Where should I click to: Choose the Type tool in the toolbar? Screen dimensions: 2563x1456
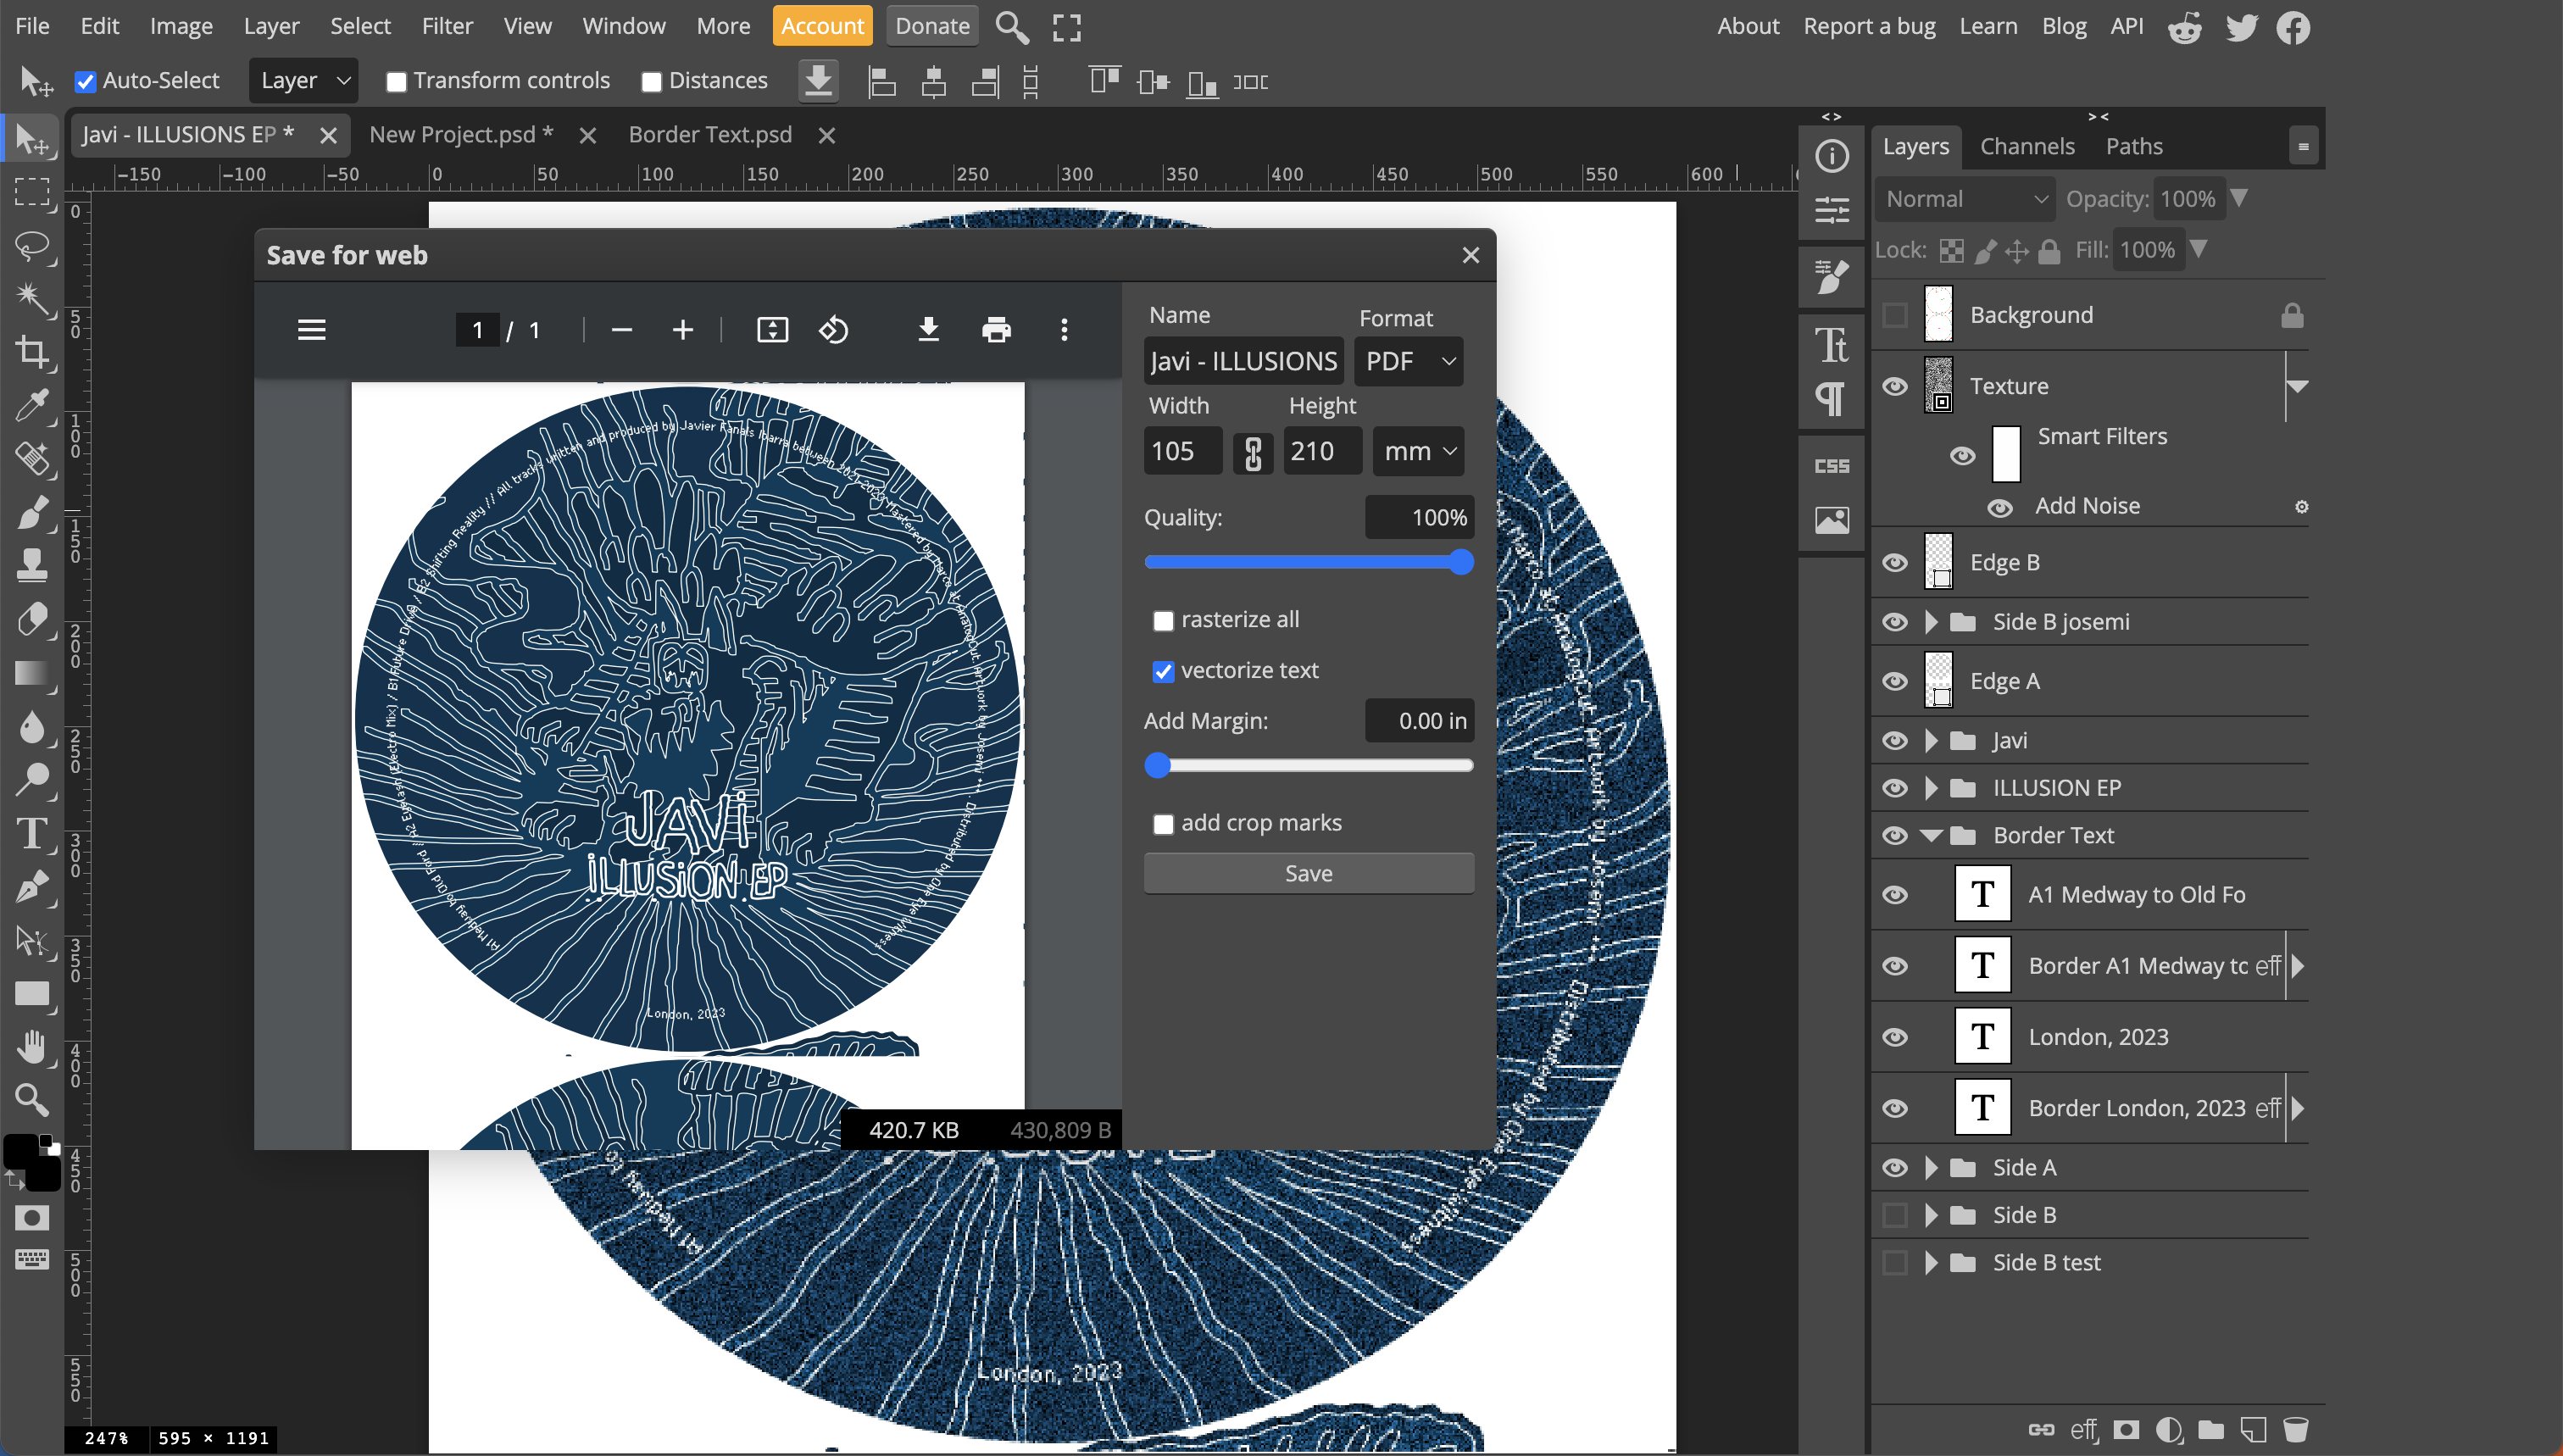pyautogui.click(x=32, y=833)
